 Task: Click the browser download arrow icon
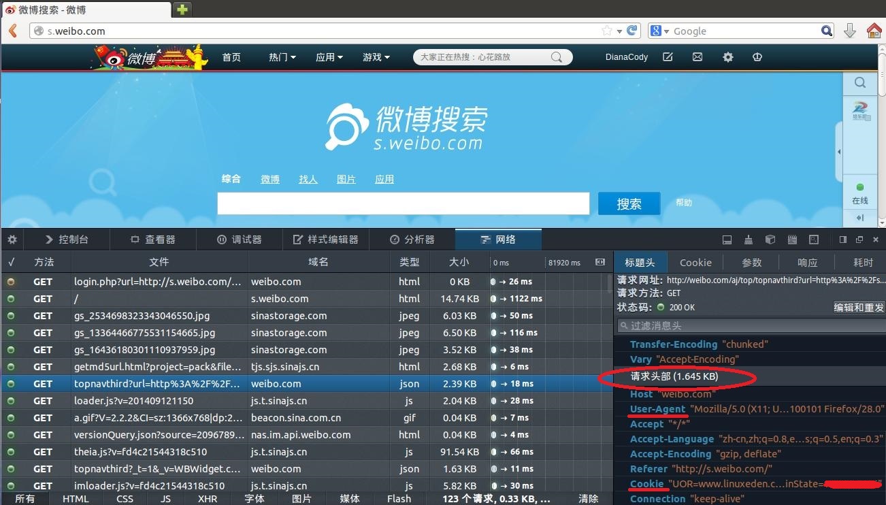pos(849,31)
